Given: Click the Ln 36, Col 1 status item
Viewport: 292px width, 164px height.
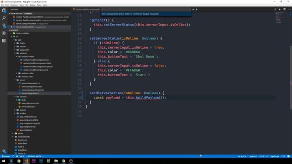Looking at the screenshot, I should point(243,156).
